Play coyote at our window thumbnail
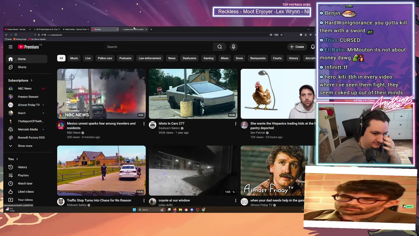The height and width of the screenshot is (236, 419). coord(193,170)
